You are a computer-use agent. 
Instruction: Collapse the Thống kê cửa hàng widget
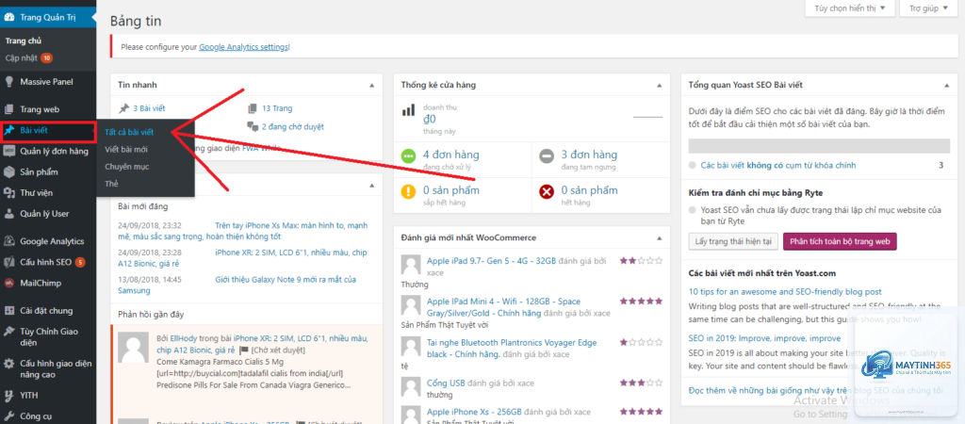click(x=660, y=85)
